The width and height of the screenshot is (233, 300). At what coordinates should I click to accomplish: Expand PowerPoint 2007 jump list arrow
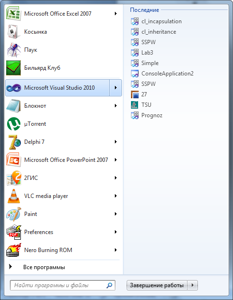tap(115, 160)
